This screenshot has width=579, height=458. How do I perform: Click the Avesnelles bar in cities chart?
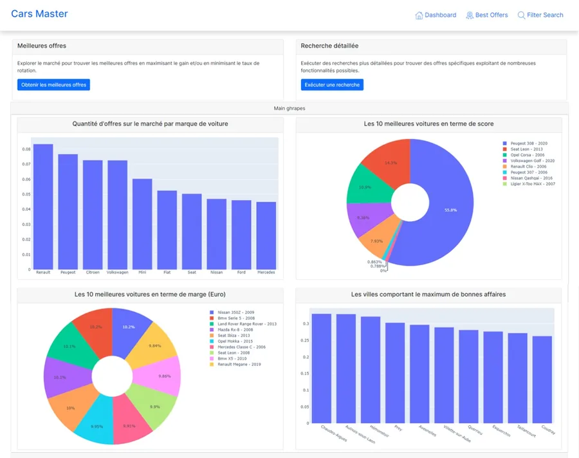click(x=419, y=374)
